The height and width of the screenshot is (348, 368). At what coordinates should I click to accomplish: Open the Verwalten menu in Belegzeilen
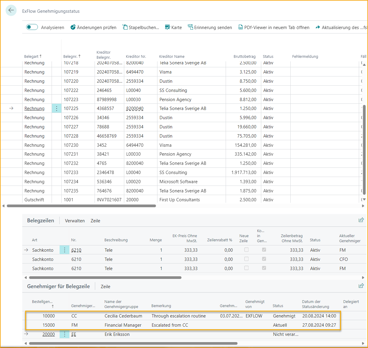[75, 221]
